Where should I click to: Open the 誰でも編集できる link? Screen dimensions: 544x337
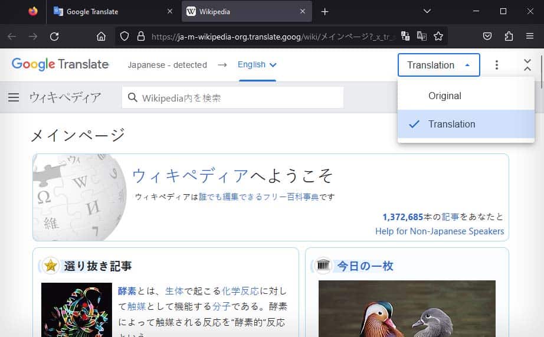point(230,197)
